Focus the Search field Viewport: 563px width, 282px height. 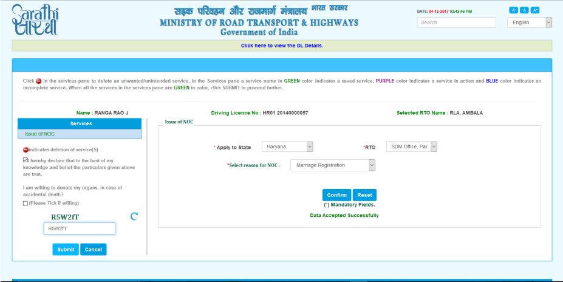point(456,22)
